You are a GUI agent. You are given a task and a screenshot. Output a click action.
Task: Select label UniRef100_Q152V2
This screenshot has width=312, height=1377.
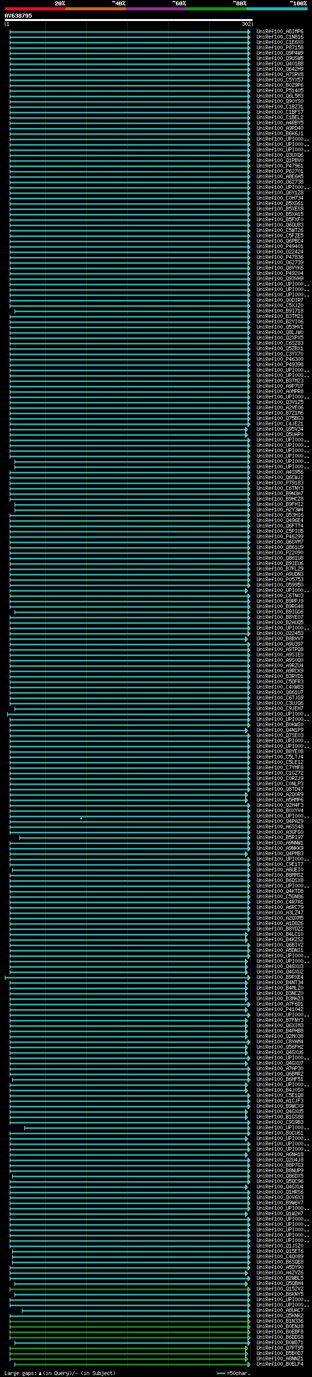[280, 1289]
